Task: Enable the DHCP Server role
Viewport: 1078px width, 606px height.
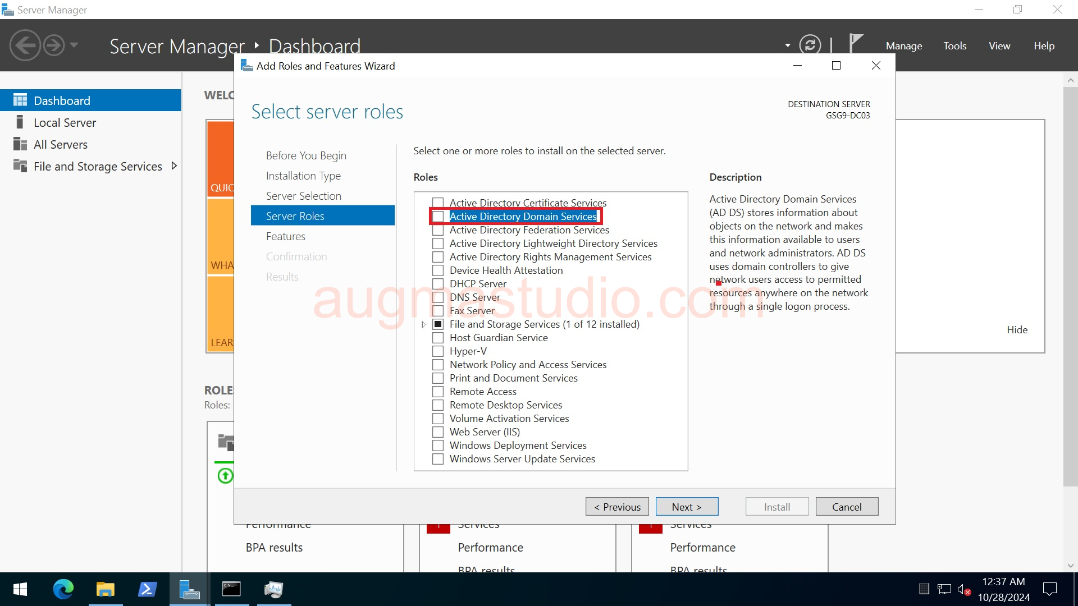Action: tap(438, 283)
